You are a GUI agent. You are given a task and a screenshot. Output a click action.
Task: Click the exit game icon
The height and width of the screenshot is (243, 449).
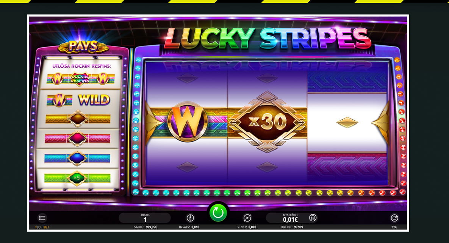[x=394, y=218]
